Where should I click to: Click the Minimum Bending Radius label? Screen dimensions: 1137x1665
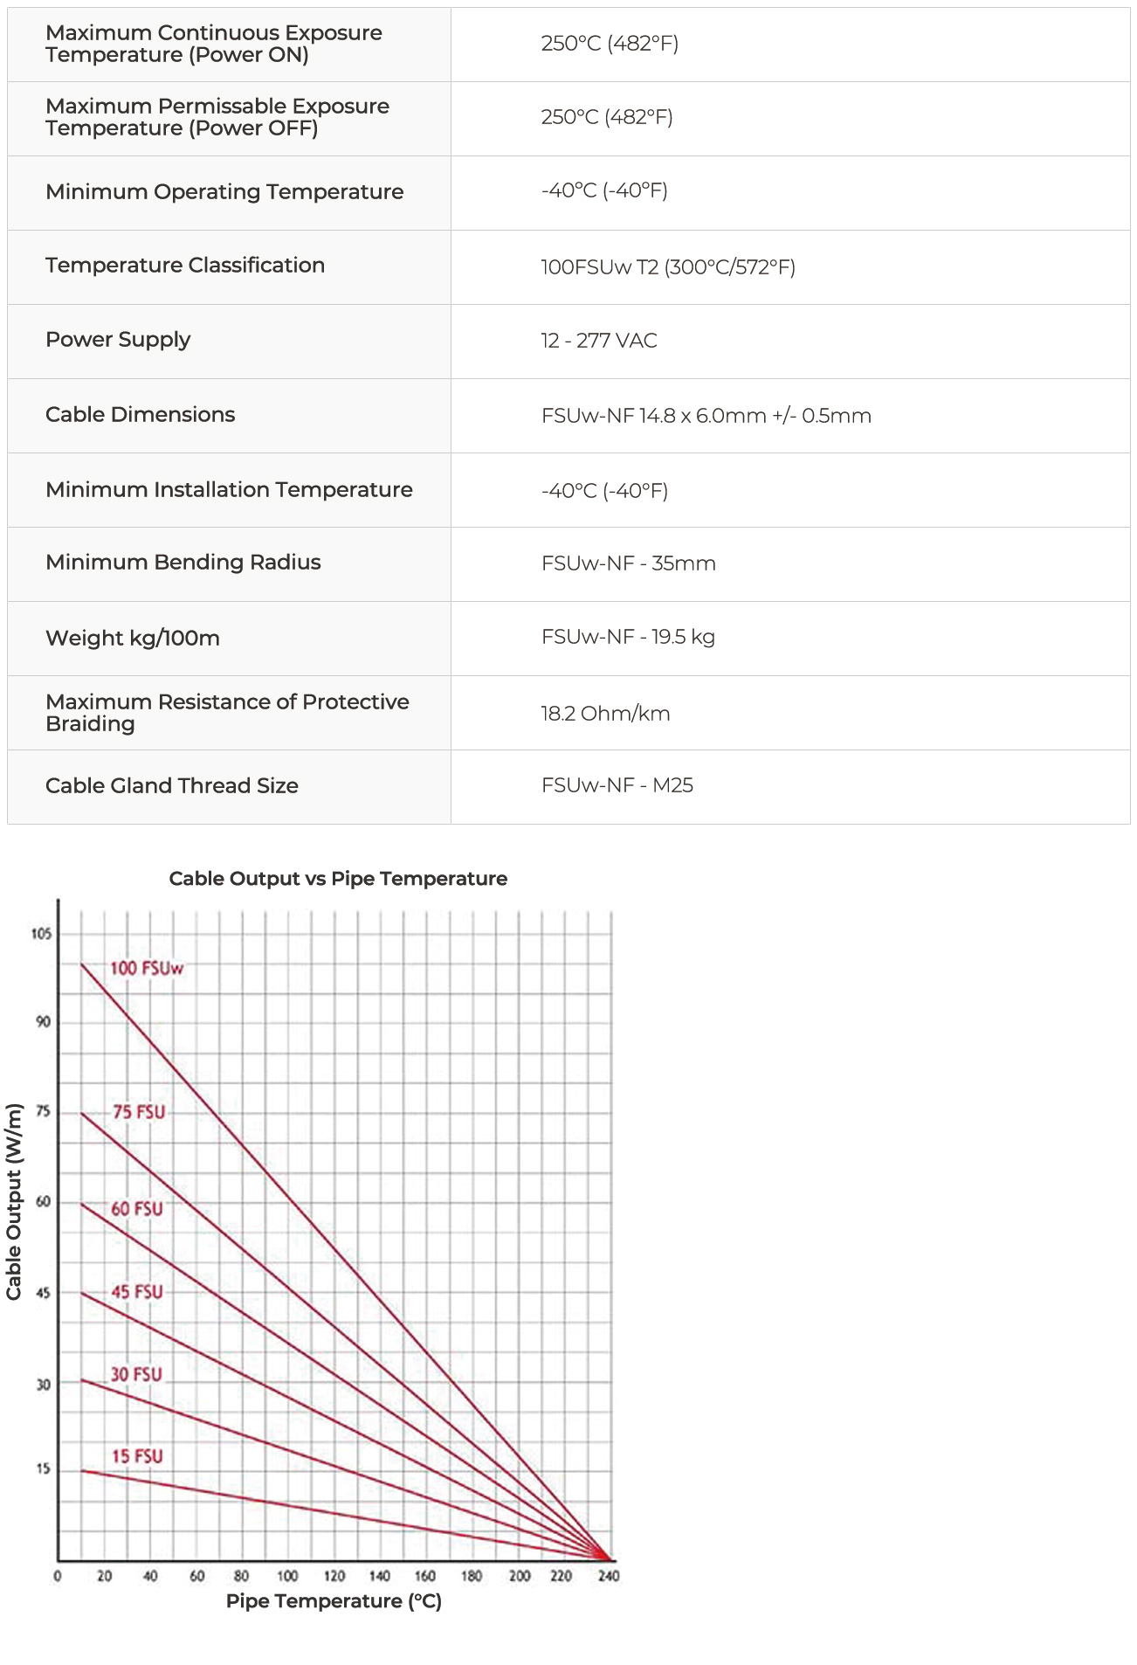click(x=183, y=563)
